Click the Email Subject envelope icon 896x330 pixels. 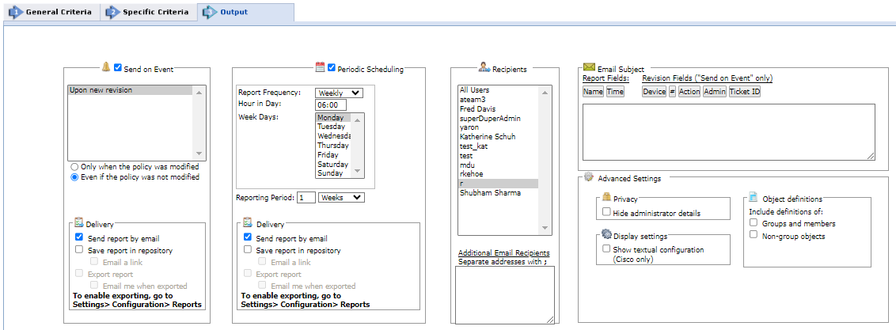point(589,67)
